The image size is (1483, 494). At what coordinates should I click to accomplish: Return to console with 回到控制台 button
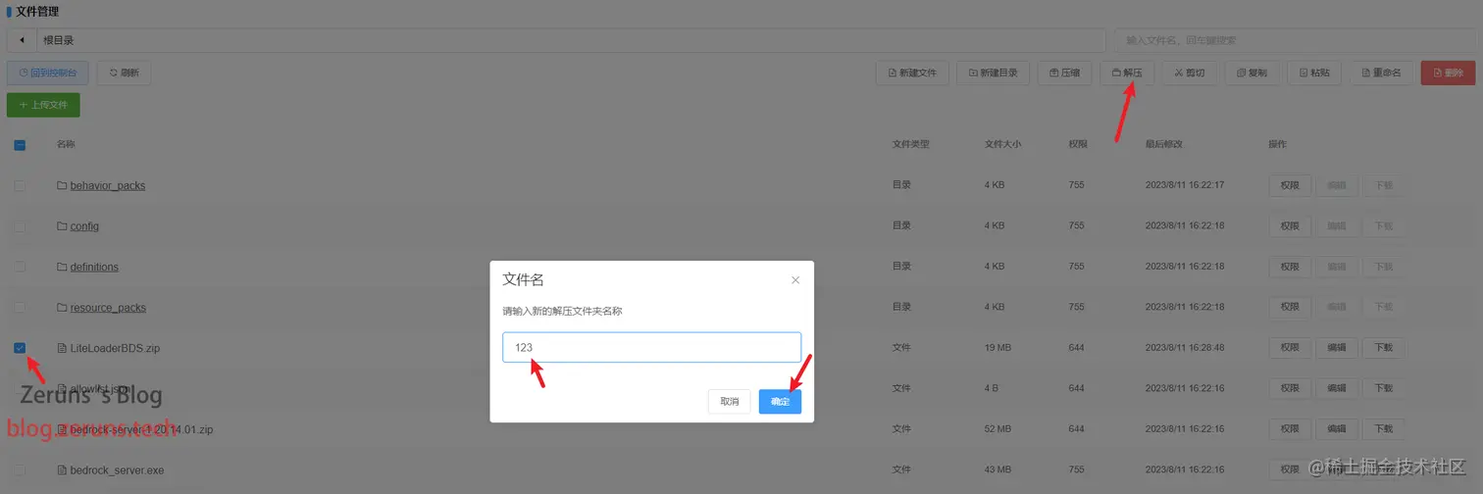tap(48, 73)
